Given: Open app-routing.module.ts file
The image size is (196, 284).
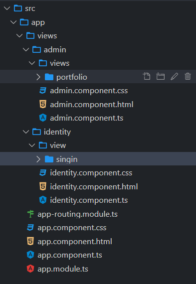Looking at the screenshot, I should [77, 214].
